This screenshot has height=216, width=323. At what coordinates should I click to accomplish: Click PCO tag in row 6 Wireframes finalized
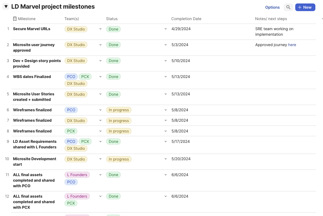click(71, 110)
